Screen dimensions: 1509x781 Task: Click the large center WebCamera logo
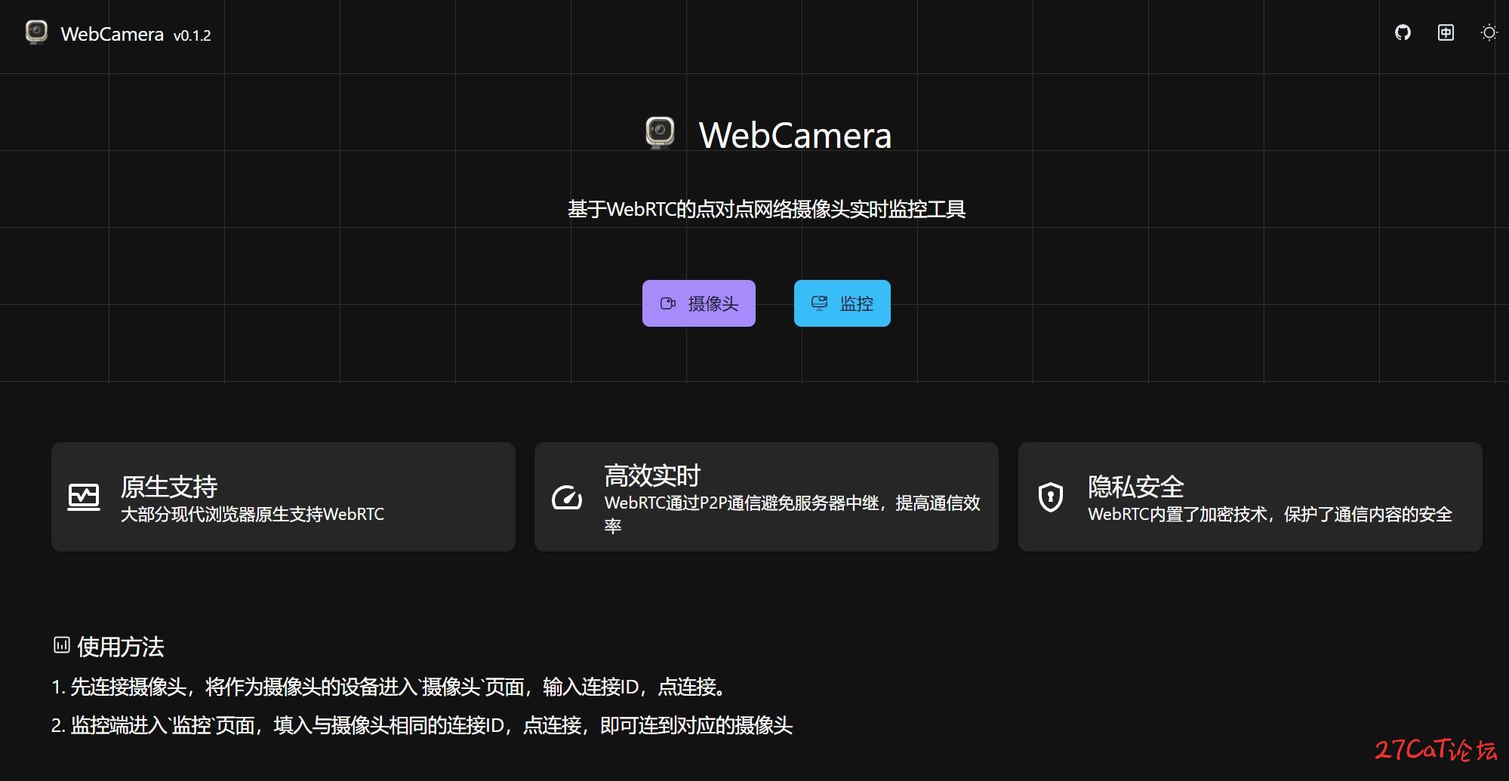660,133
